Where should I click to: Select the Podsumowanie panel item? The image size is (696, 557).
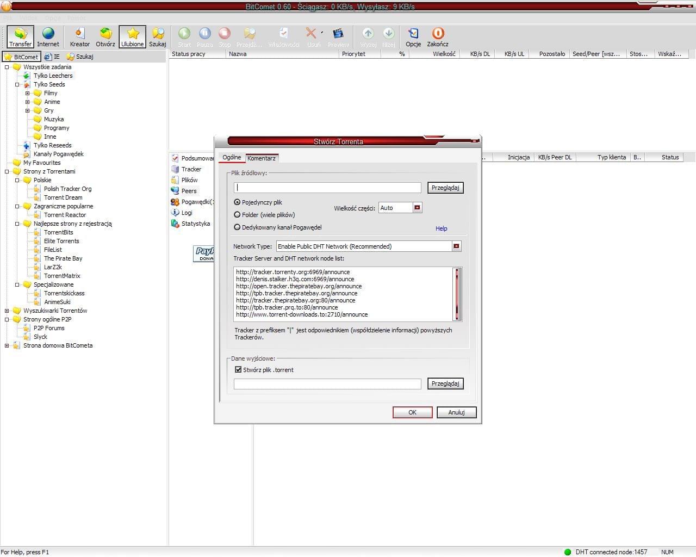(x=192, y=158)
